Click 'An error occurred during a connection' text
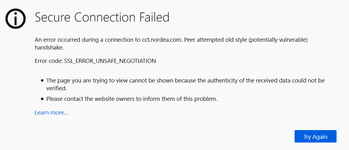The width and height of the screenshot is (349, 150). 85,40
